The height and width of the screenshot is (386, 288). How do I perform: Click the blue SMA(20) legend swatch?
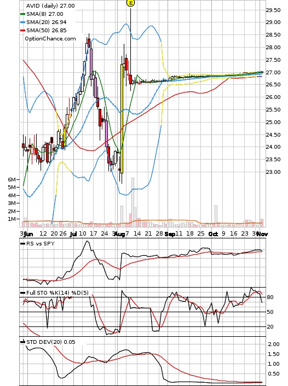[22, 22]
